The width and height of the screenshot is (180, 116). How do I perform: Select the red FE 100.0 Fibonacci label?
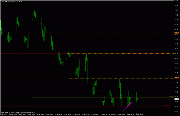[x=166, y=53]
